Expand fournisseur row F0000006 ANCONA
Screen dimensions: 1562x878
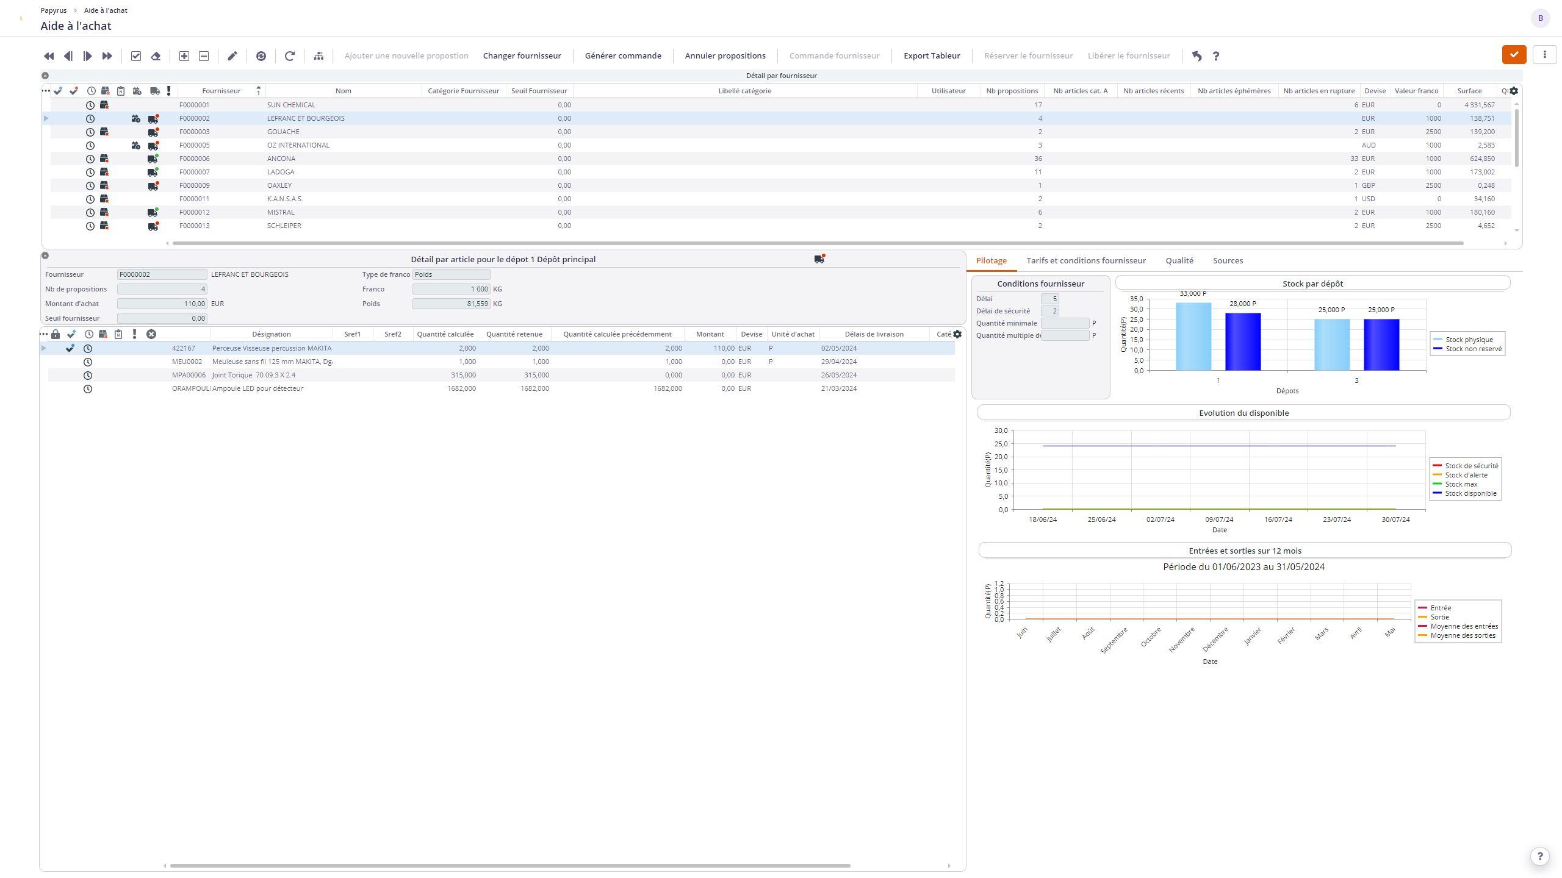(x=45, y=159)
